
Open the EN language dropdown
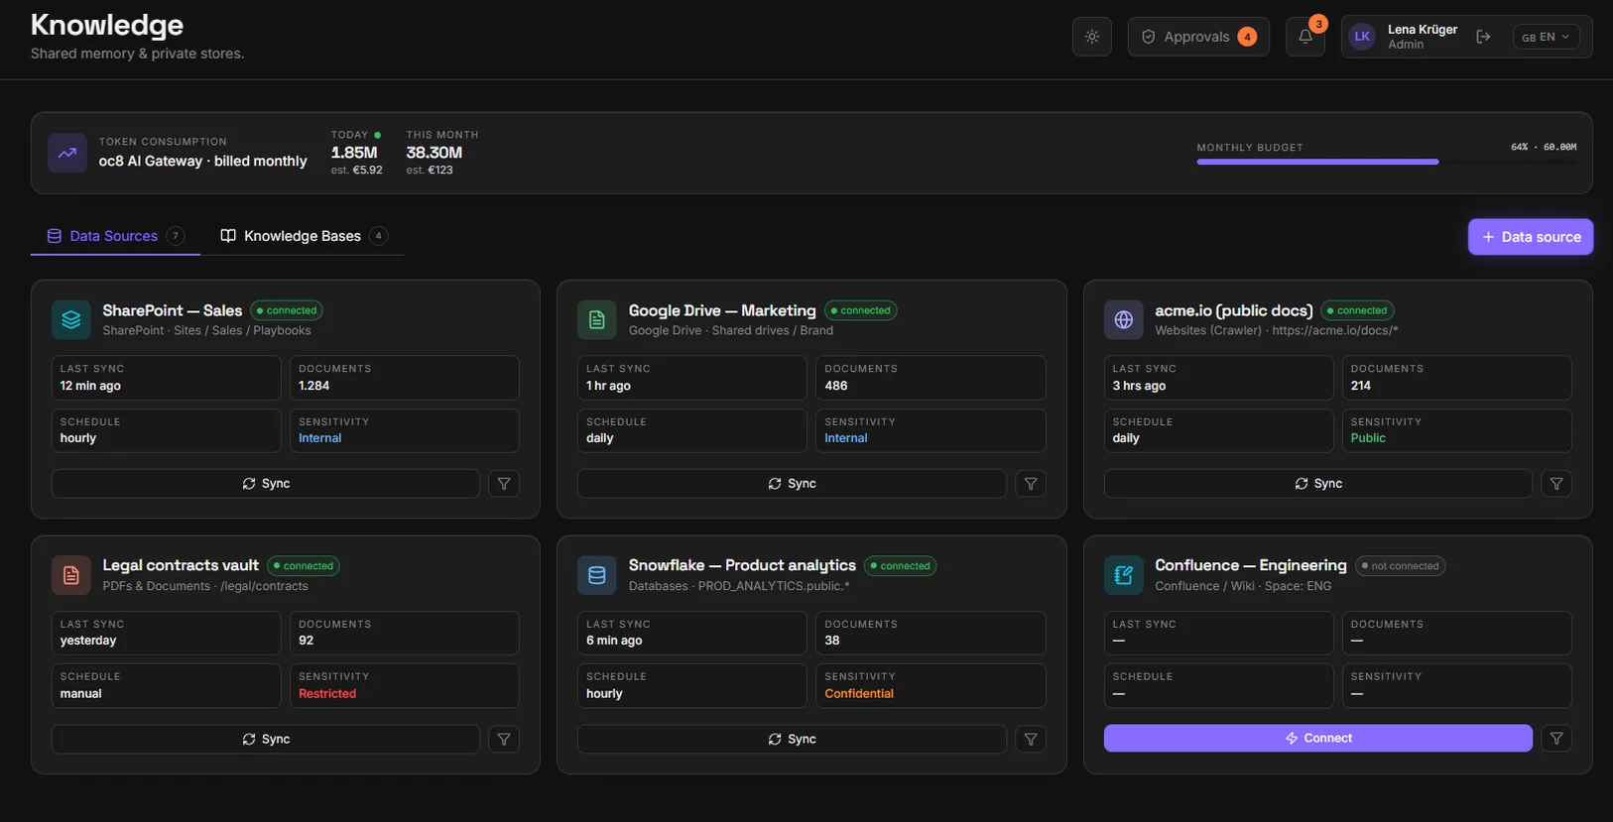pos(1546,37)
